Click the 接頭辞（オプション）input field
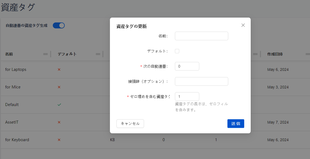The height and width of the screenshot is (159, 310). [x=201, y=81]
